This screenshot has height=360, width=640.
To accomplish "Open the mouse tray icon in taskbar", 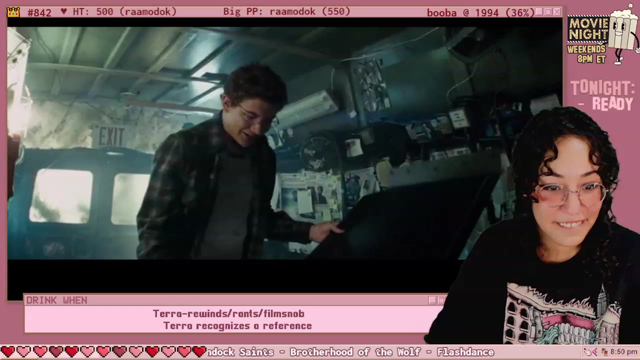I will pyautogui.click(x=588, y=352).
